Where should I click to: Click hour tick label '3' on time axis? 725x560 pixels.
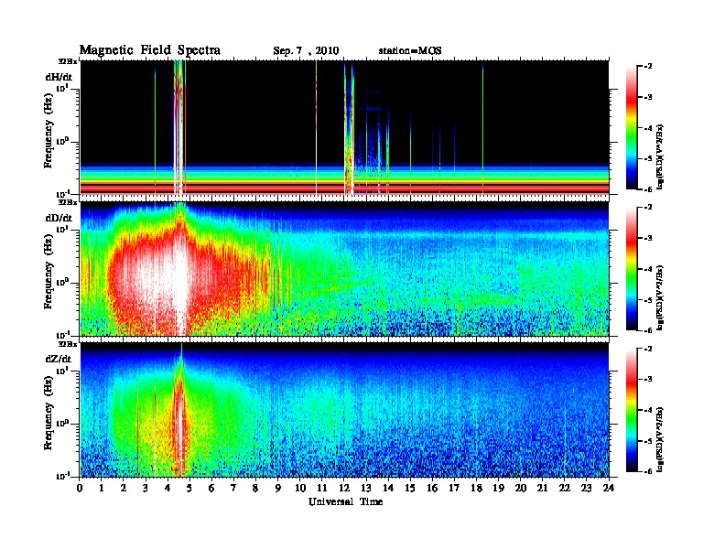pos(146,489)
